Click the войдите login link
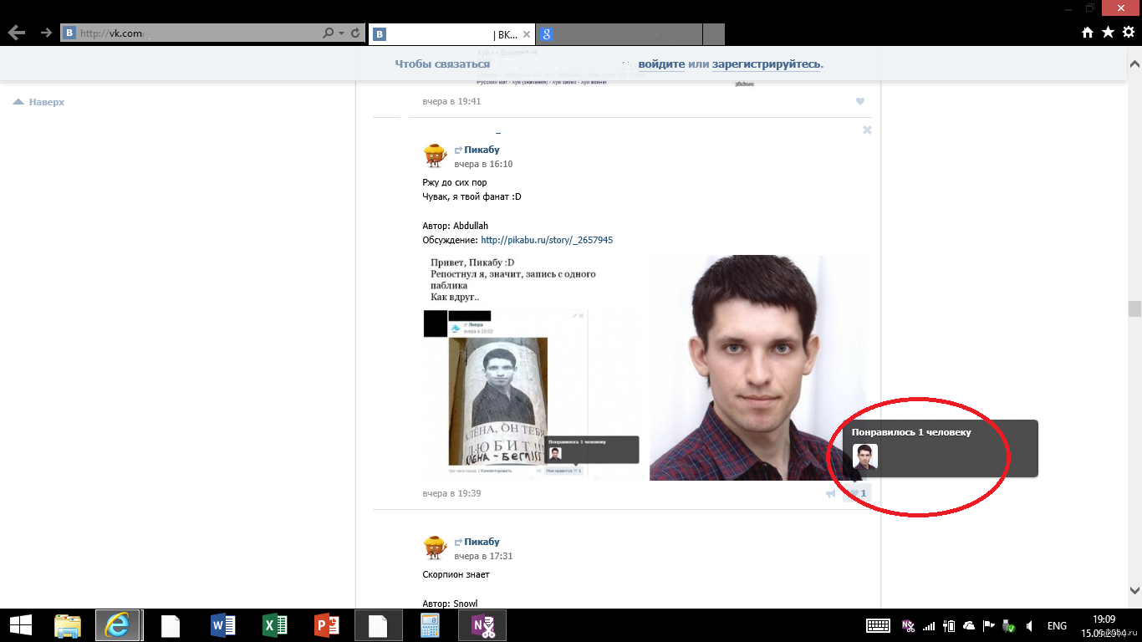The height and width of the screenshot is (642, 1142). pyautogui.click(x=661, y=64)
